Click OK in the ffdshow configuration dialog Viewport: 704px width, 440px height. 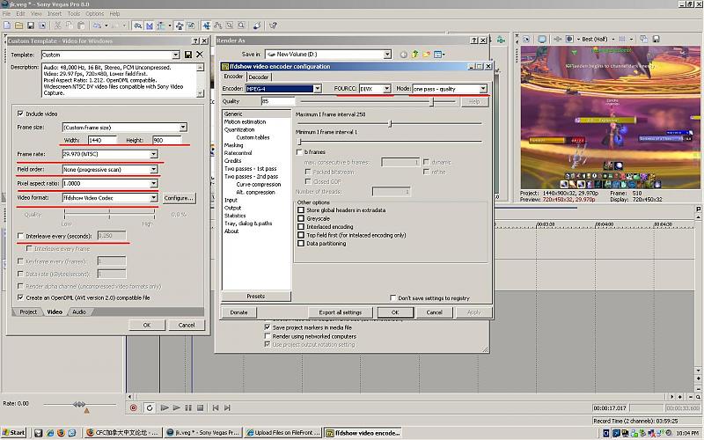[x=395, y=312]
